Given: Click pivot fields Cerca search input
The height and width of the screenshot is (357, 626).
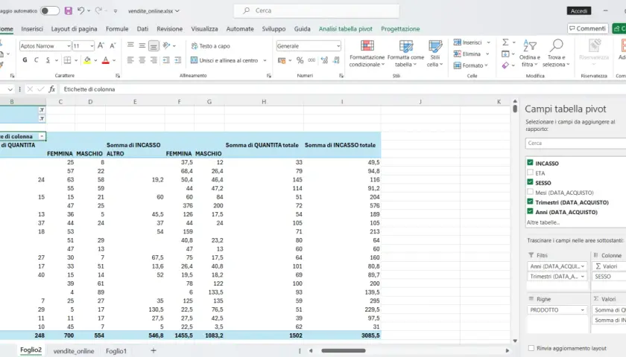Looking at the screenshot, I should tap(575, 143).
